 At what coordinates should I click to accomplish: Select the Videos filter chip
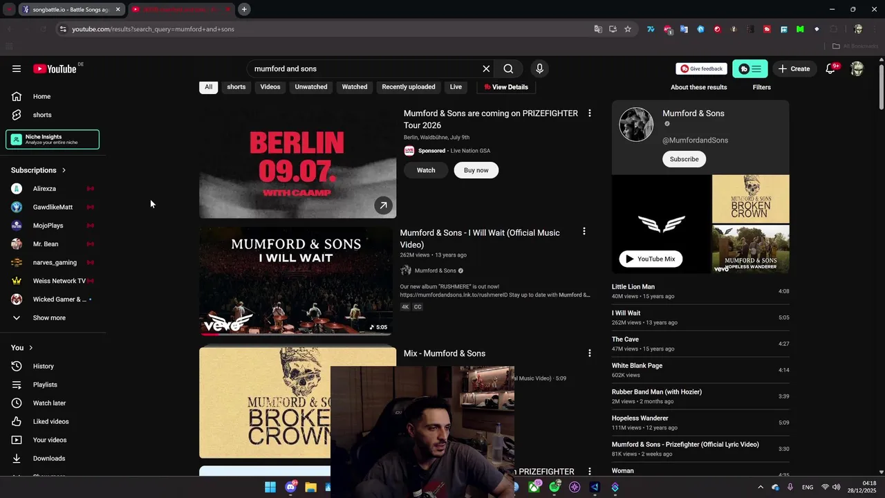coord(270,87)
